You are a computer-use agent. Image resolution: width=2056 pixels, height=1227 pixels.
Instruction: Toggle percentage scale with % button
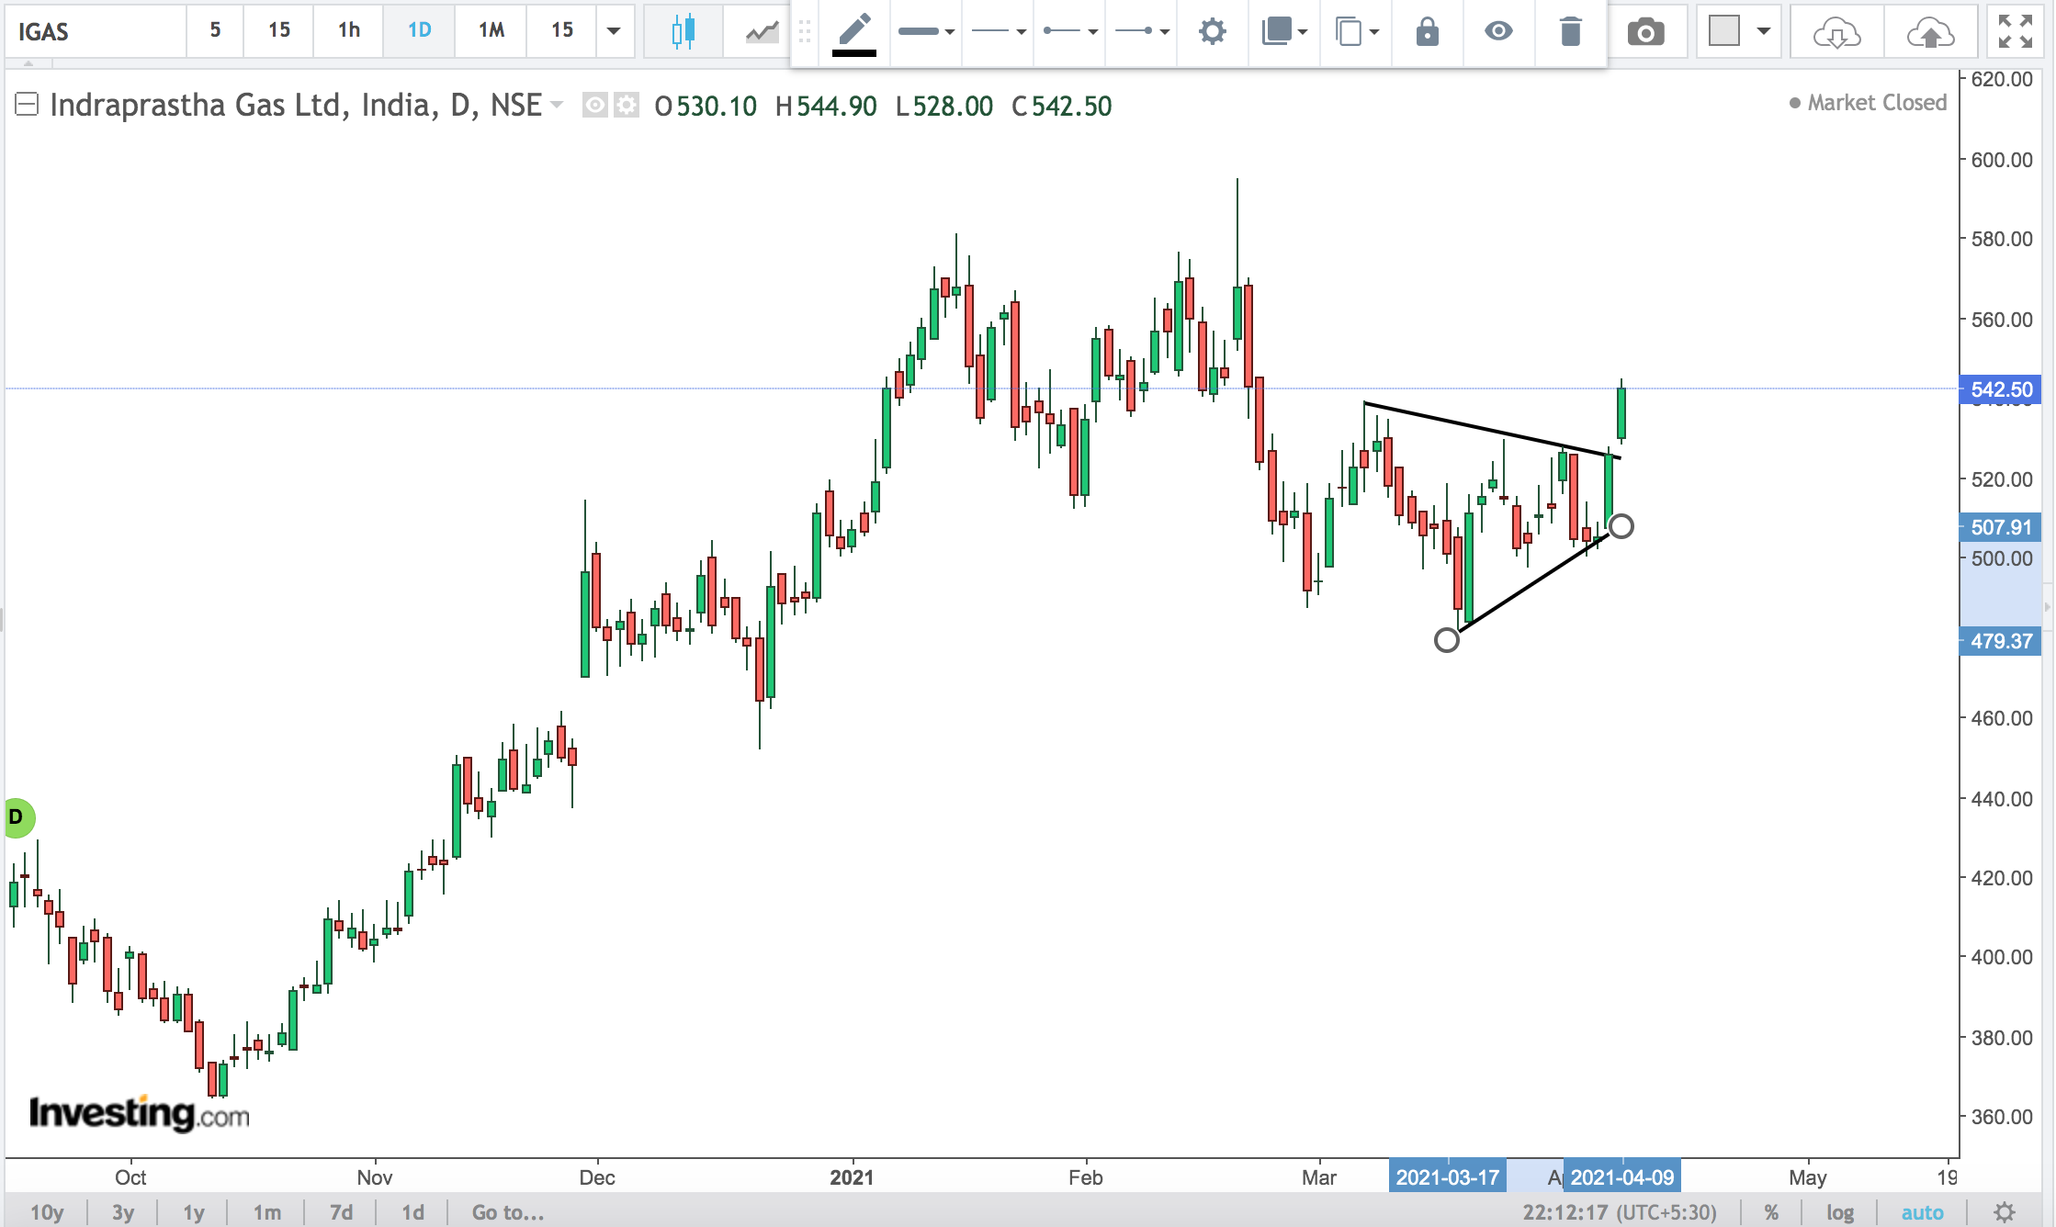1771,1212
